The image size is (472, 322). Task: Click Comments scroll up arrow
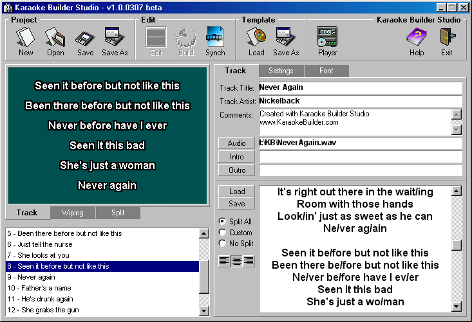click(x=457, y=114)
